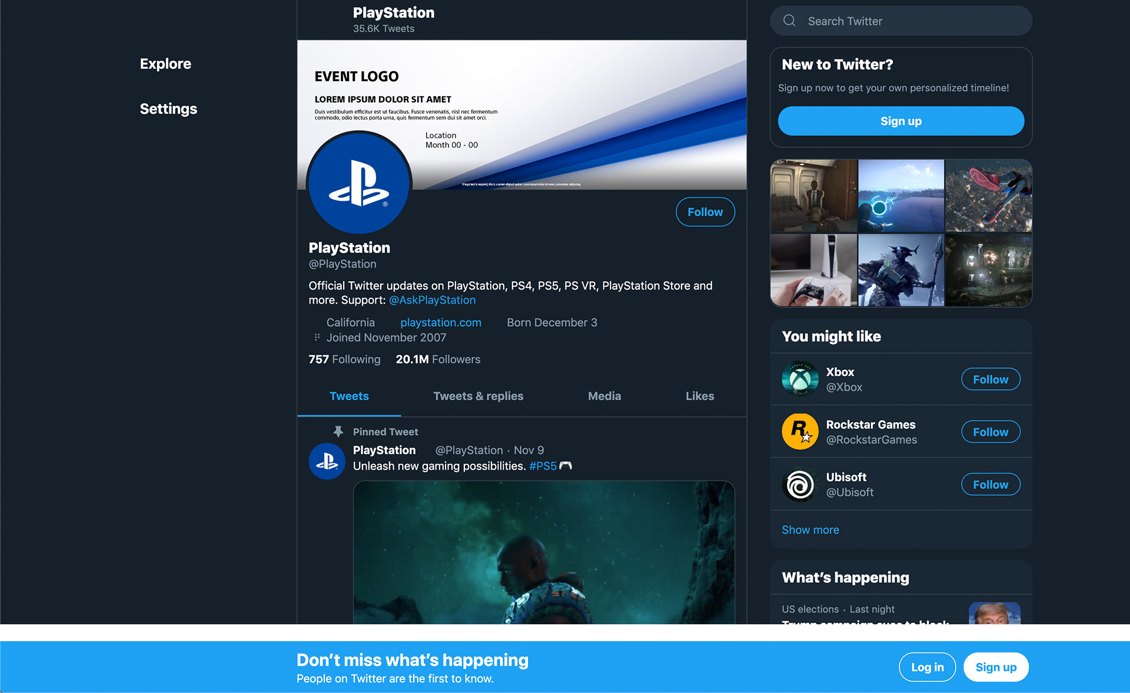The image size is (1130, 693).
Task: Click the 35.6K Tweets header count
Action: click(x=384, y=28)
